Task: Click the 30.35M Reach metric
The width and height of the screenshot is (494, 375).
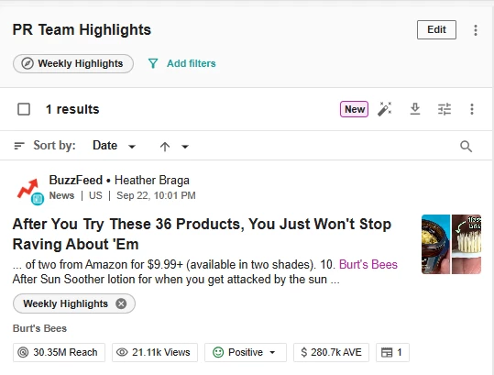Action: point(59,352)
